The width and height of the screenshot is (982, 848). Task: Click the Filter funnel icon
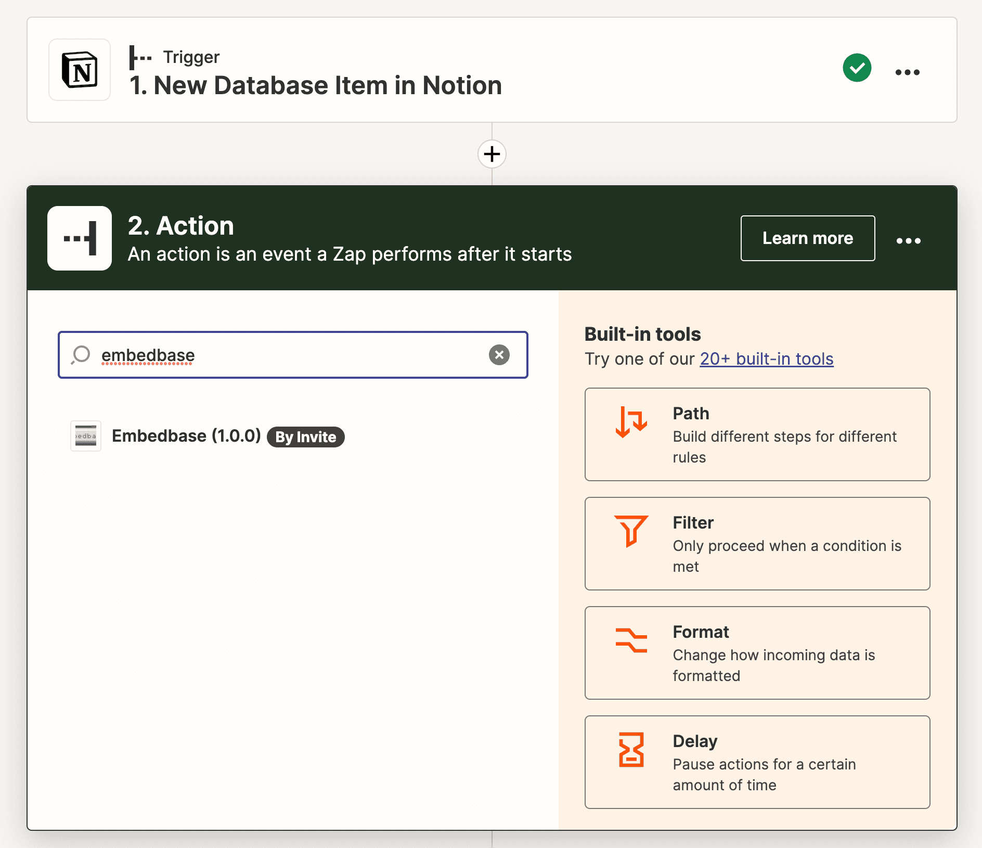631,531
